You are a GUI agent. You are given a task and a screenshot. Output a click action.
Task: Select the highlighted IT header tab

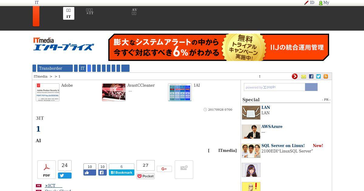coord(69,13)
